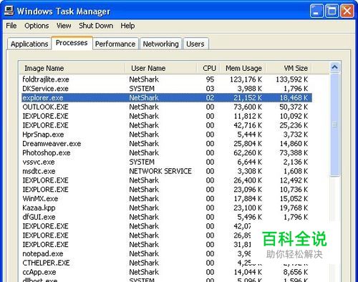Switch to the Applications tab
Viewport: 358px width, 282px height.
(29, 44)
